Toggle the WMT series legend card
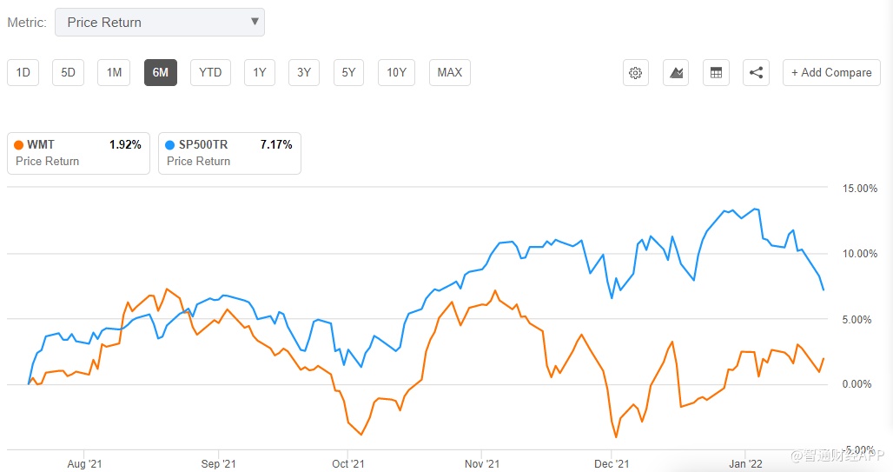The image size is (893, 472). point(78,153)
